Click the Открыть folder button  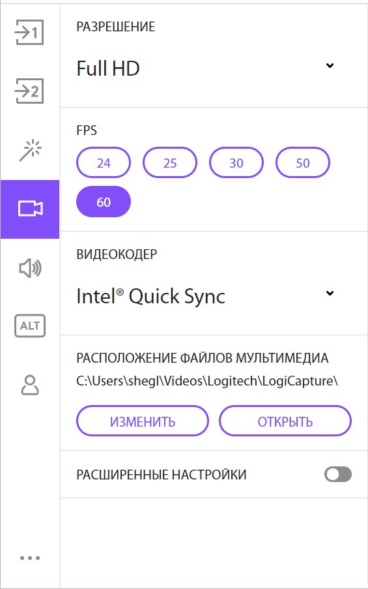(x=285, y=421)
